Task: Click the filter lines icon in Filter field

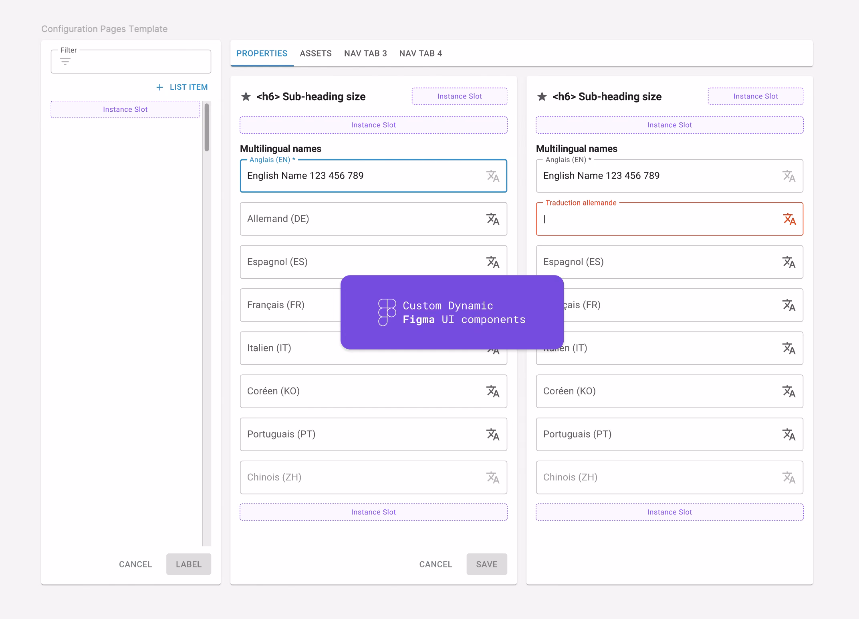Action: 65,62
